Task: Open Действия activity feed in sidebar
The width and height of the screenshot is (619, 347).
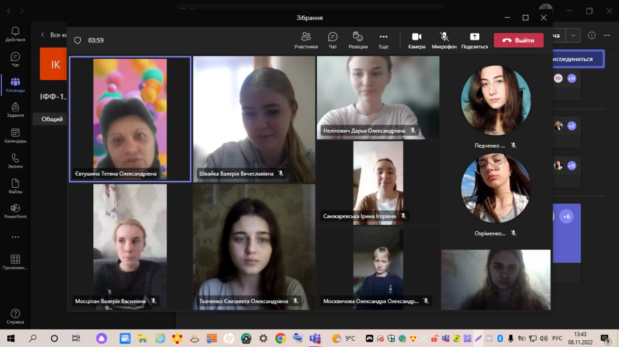Action: pyautogui.click(x=15, y=34)
